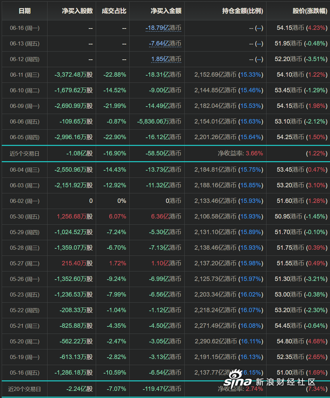The width and height of the screenshot is (330, 398).
Task: Click the 股价(涨跌幅) column header
Action: pyautogui.click(x=310, y=11)
